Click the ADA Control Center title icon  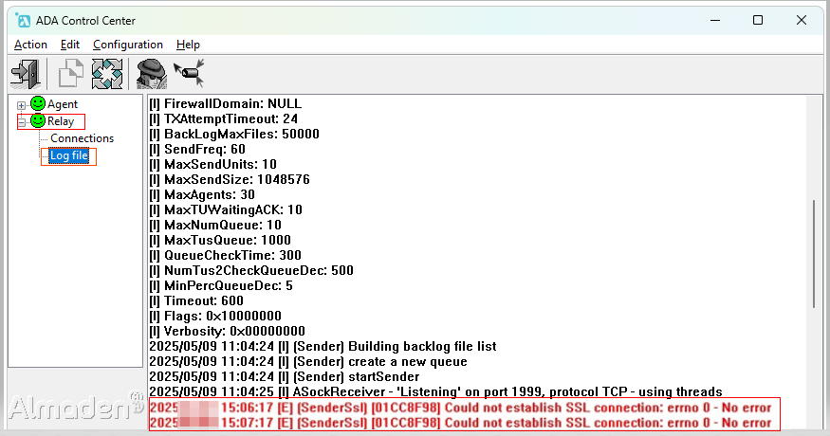24,21
